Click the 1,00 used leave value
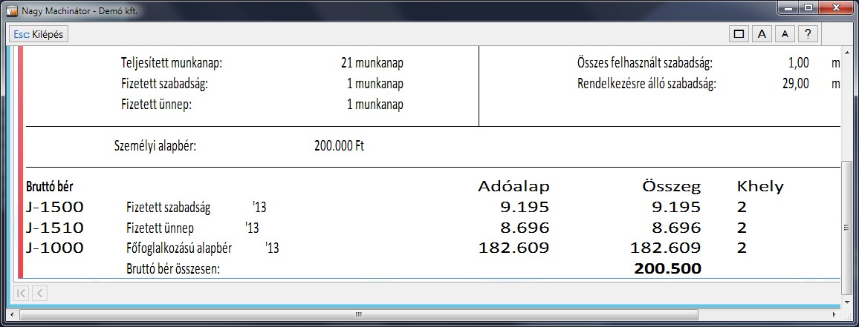The height and width of the screenshot is (327, 859). click(799, 64)
